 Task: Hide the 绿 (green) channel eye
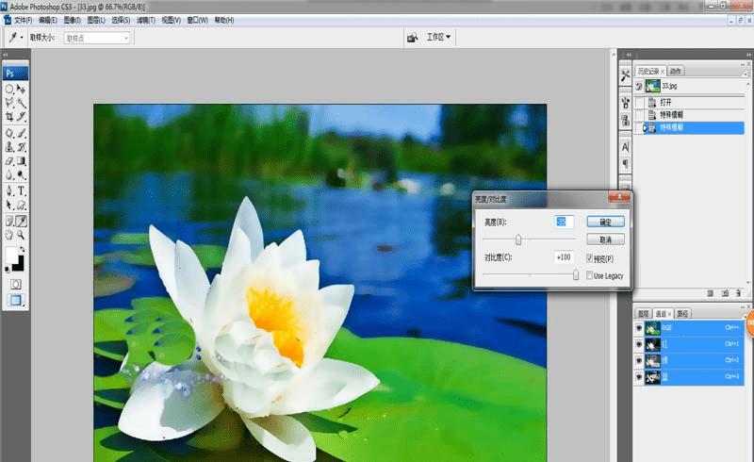click(639, 360)
